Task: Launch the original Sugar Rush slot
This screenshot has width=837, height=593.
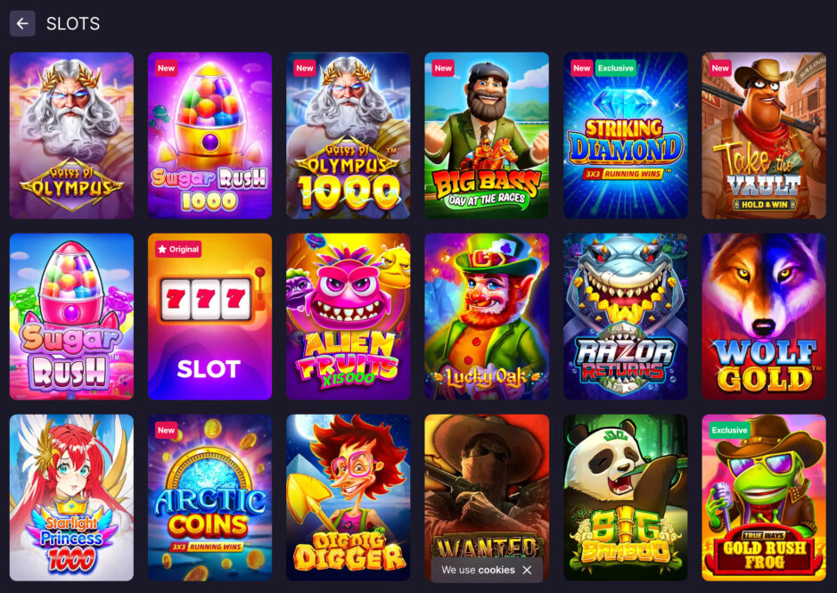Action: point(71,317)
